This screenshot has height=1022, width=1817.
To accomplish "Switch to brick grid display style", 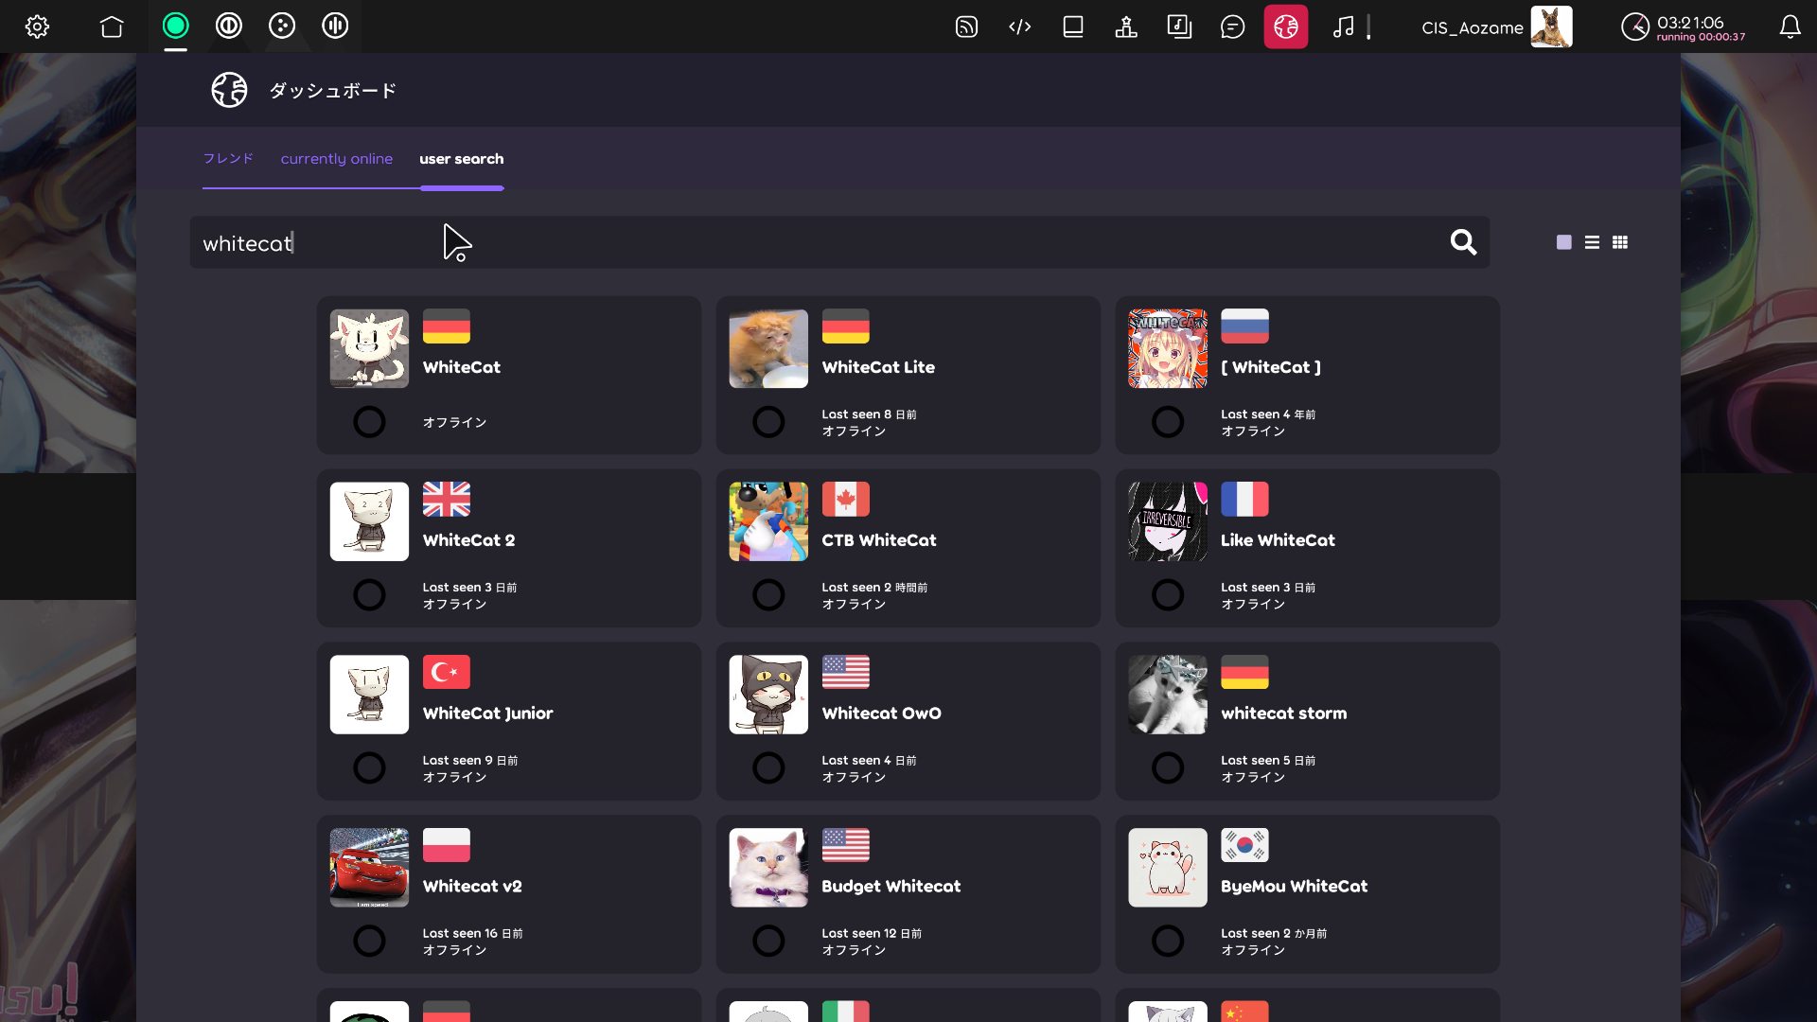I will click(x=1620, y=242).
